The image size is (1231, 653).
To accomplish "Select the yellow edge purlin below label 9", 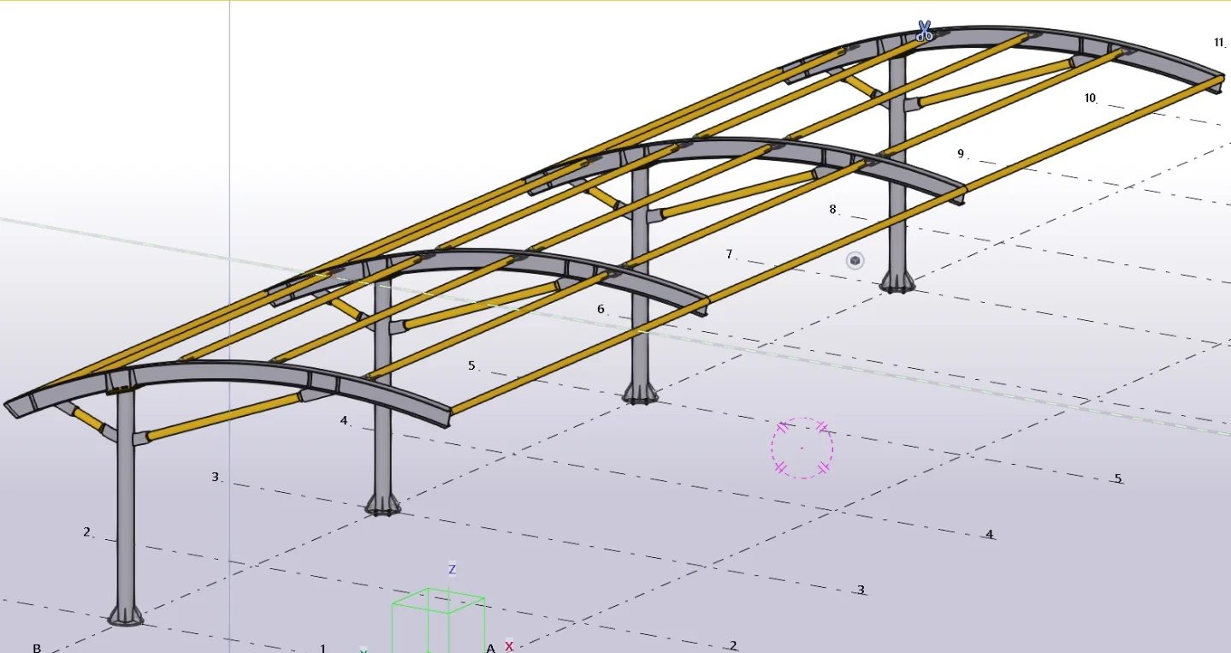I will coord(834,247).
